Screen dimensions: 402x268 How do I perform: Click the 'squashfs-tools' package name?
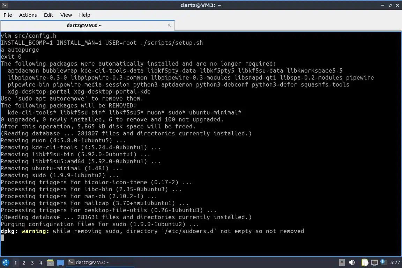(x=325, y=85)
